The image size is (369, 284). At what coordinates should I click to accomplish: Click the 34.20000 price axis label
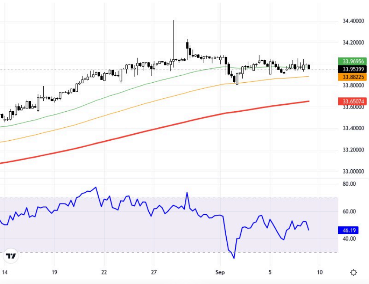pyautogui.click(x=352, y=42)
